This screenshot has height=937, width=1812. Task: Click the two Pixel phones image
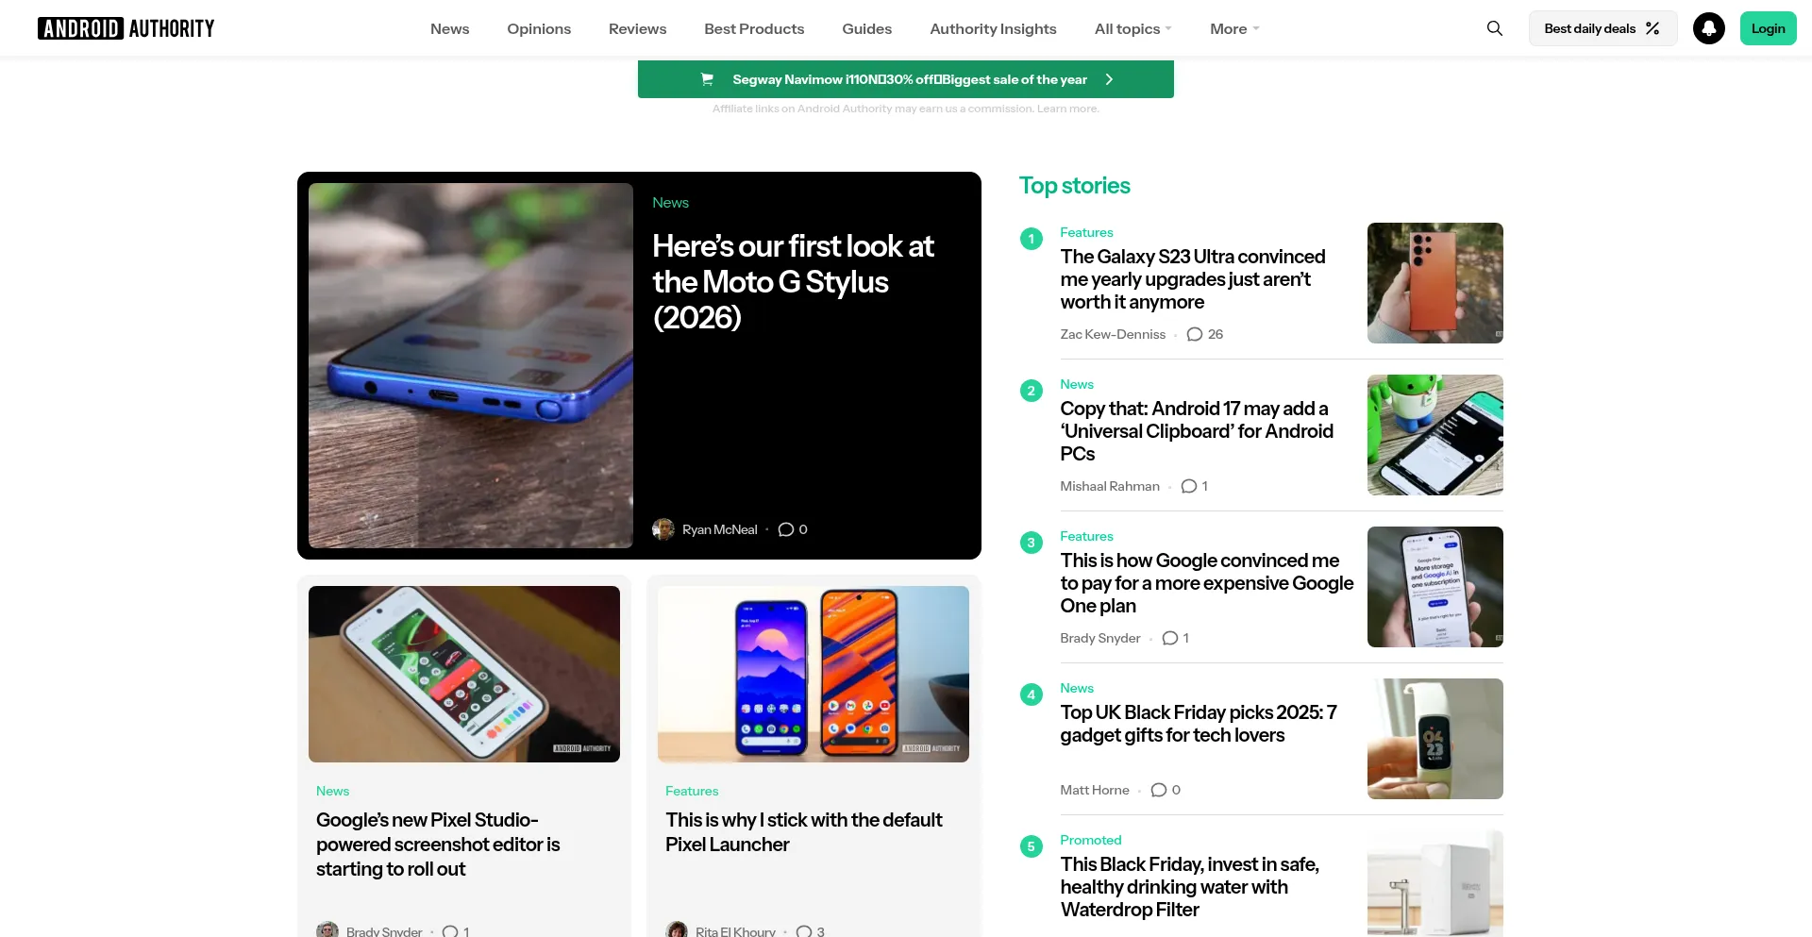pos(814,674)
